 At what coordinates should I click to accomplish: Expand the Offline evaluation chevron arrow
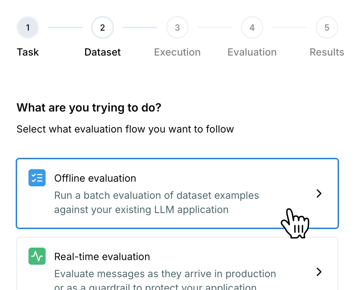[319, 193]
